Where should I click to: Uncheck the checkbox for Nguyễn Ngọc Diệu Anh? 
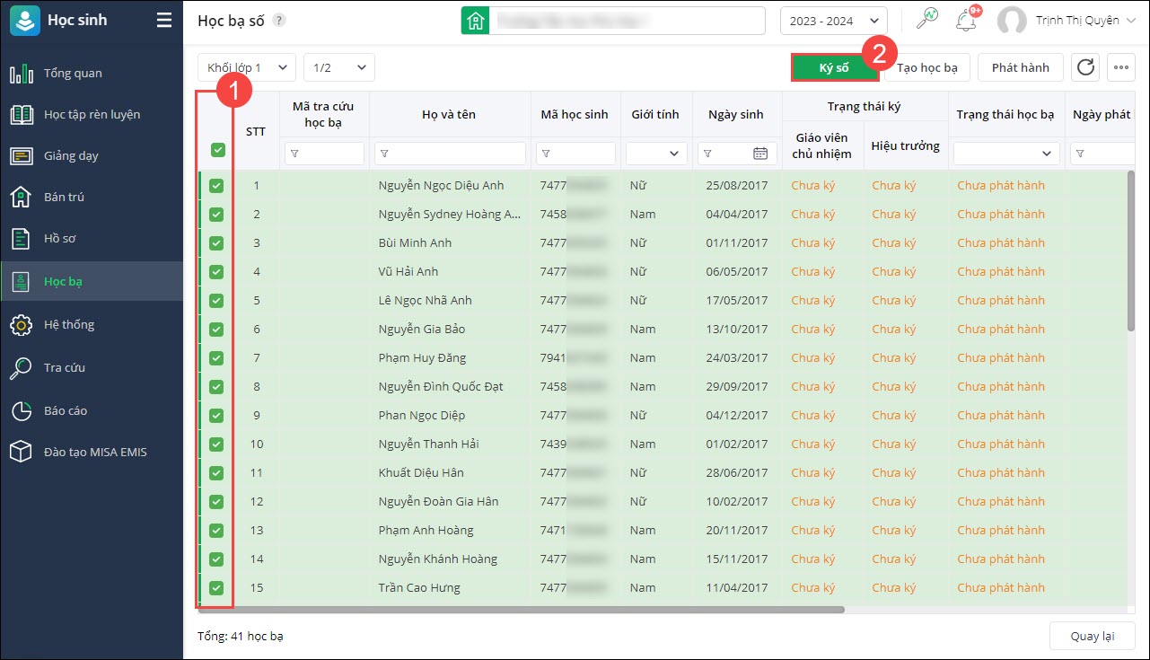click(216, 186)
